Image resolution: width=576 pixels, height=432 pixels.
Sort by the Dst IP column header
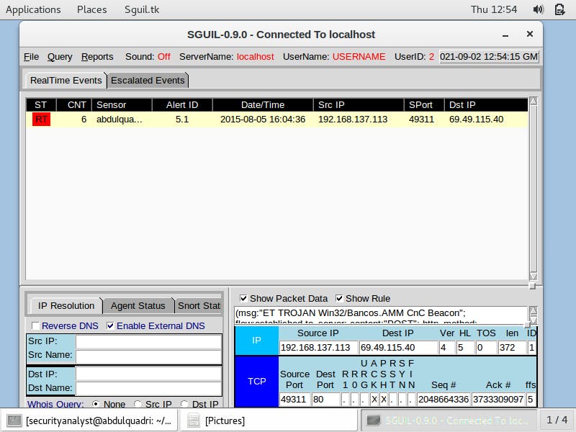[486, 105]
